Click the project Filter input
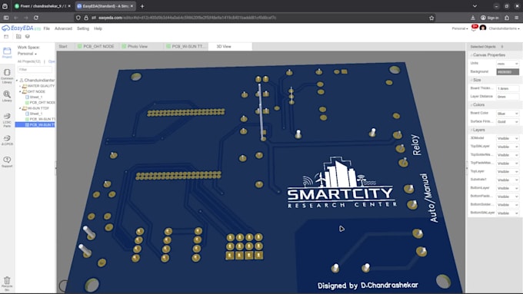Image resolution: width=523 pixels, height=294 pixels. [x=35, y=70]
